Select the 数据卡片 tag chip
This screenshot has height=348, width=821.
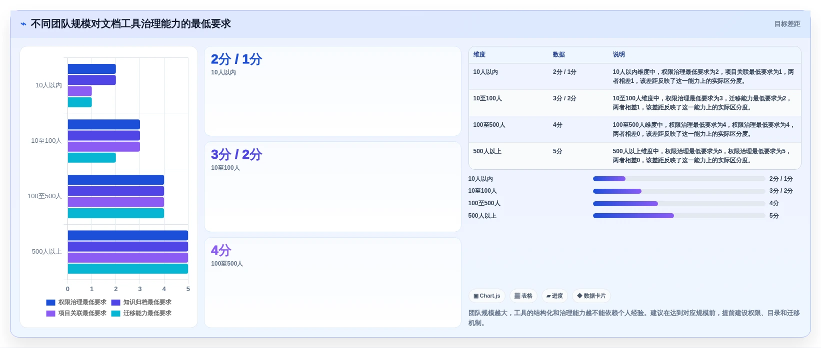click(x=591, y=296)
